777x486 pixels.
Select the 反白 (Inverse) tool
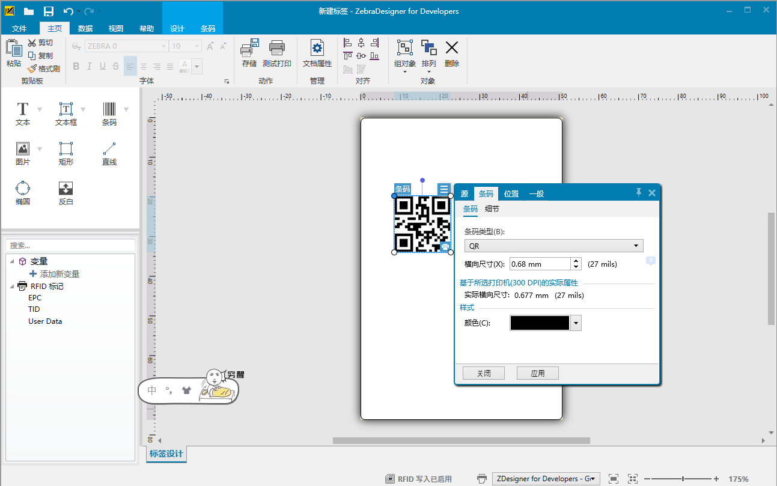pyautogui.click(x=66, y=193)
